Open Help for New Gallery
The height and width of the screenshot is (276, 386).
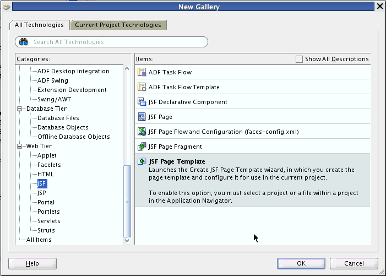(32, 263)
